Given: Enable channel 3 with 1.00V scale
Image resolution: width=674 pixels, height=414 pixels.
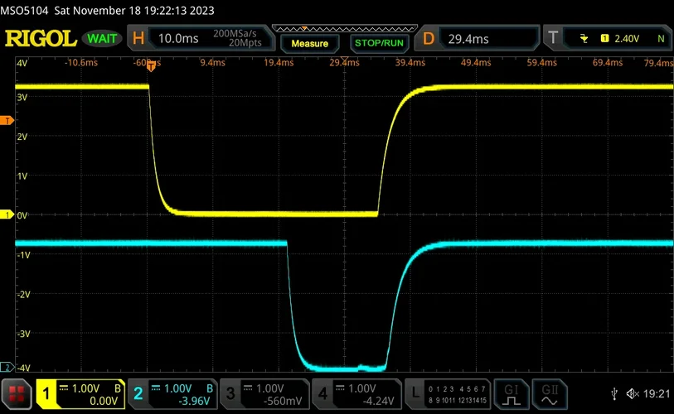Looking at the screenshot, I should (x=264, y=393).
